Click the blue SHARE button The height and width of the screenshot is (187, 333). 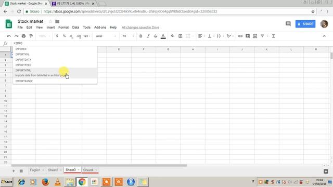tap(305, 24)
